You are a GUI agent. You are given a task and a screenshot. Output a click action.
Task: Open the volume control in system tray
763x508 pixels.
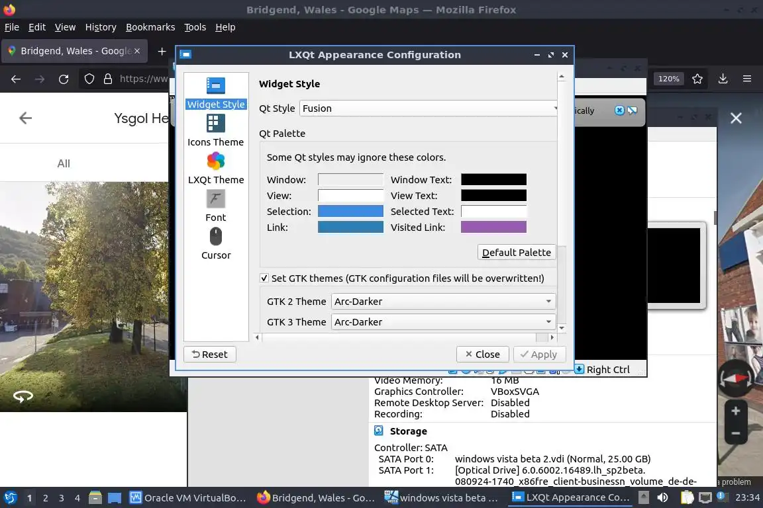662,497
